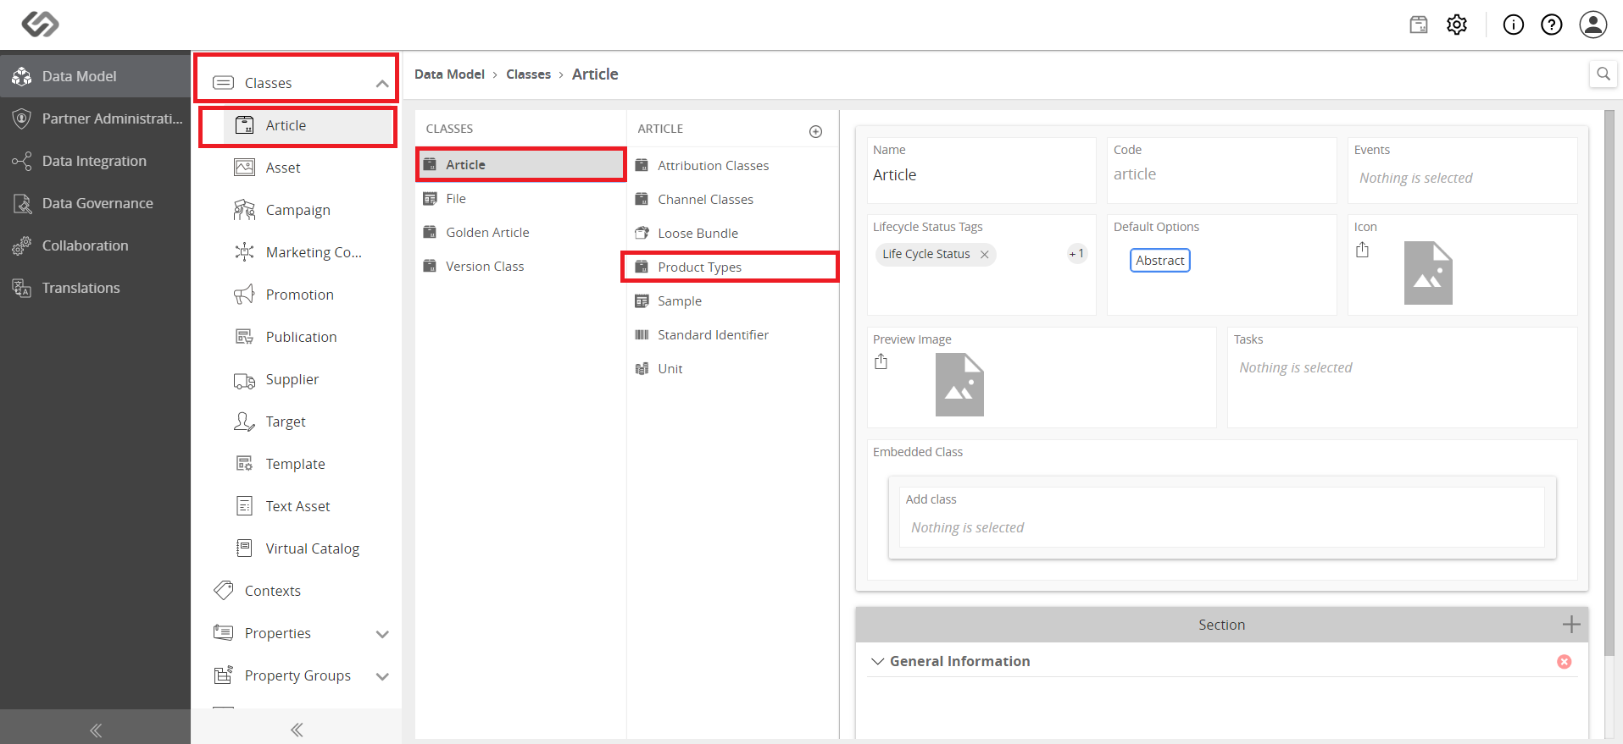Open Unit under Article

coord(731,369)
